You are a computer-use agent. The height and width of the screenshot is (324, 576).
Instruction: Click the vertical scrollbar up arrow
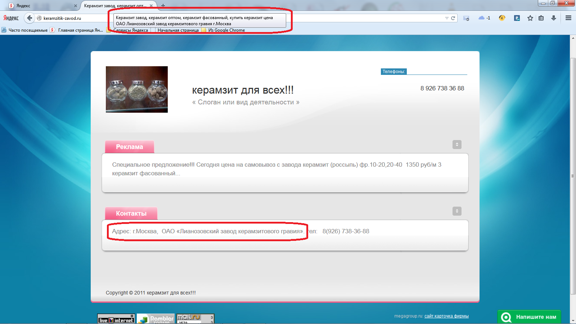pyautogui.click(x=573, y=38)
